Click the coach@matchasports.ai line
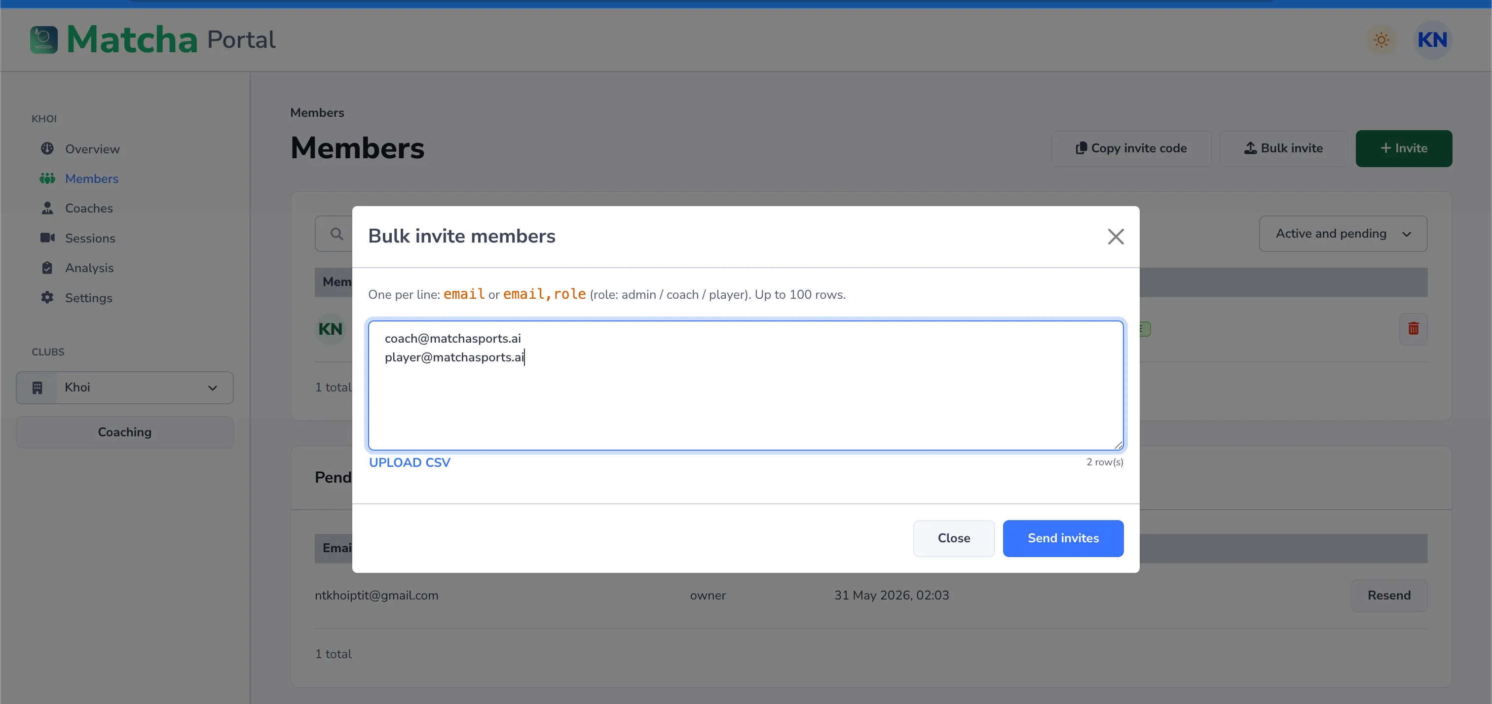Viewport: 1492px width, 704px height. [x=453, y=338]
